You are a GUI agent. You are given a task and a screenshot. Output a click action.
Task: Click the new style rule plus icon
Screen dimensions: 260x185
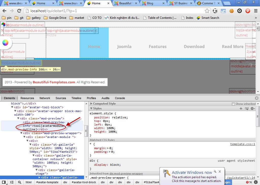(241, 109)
